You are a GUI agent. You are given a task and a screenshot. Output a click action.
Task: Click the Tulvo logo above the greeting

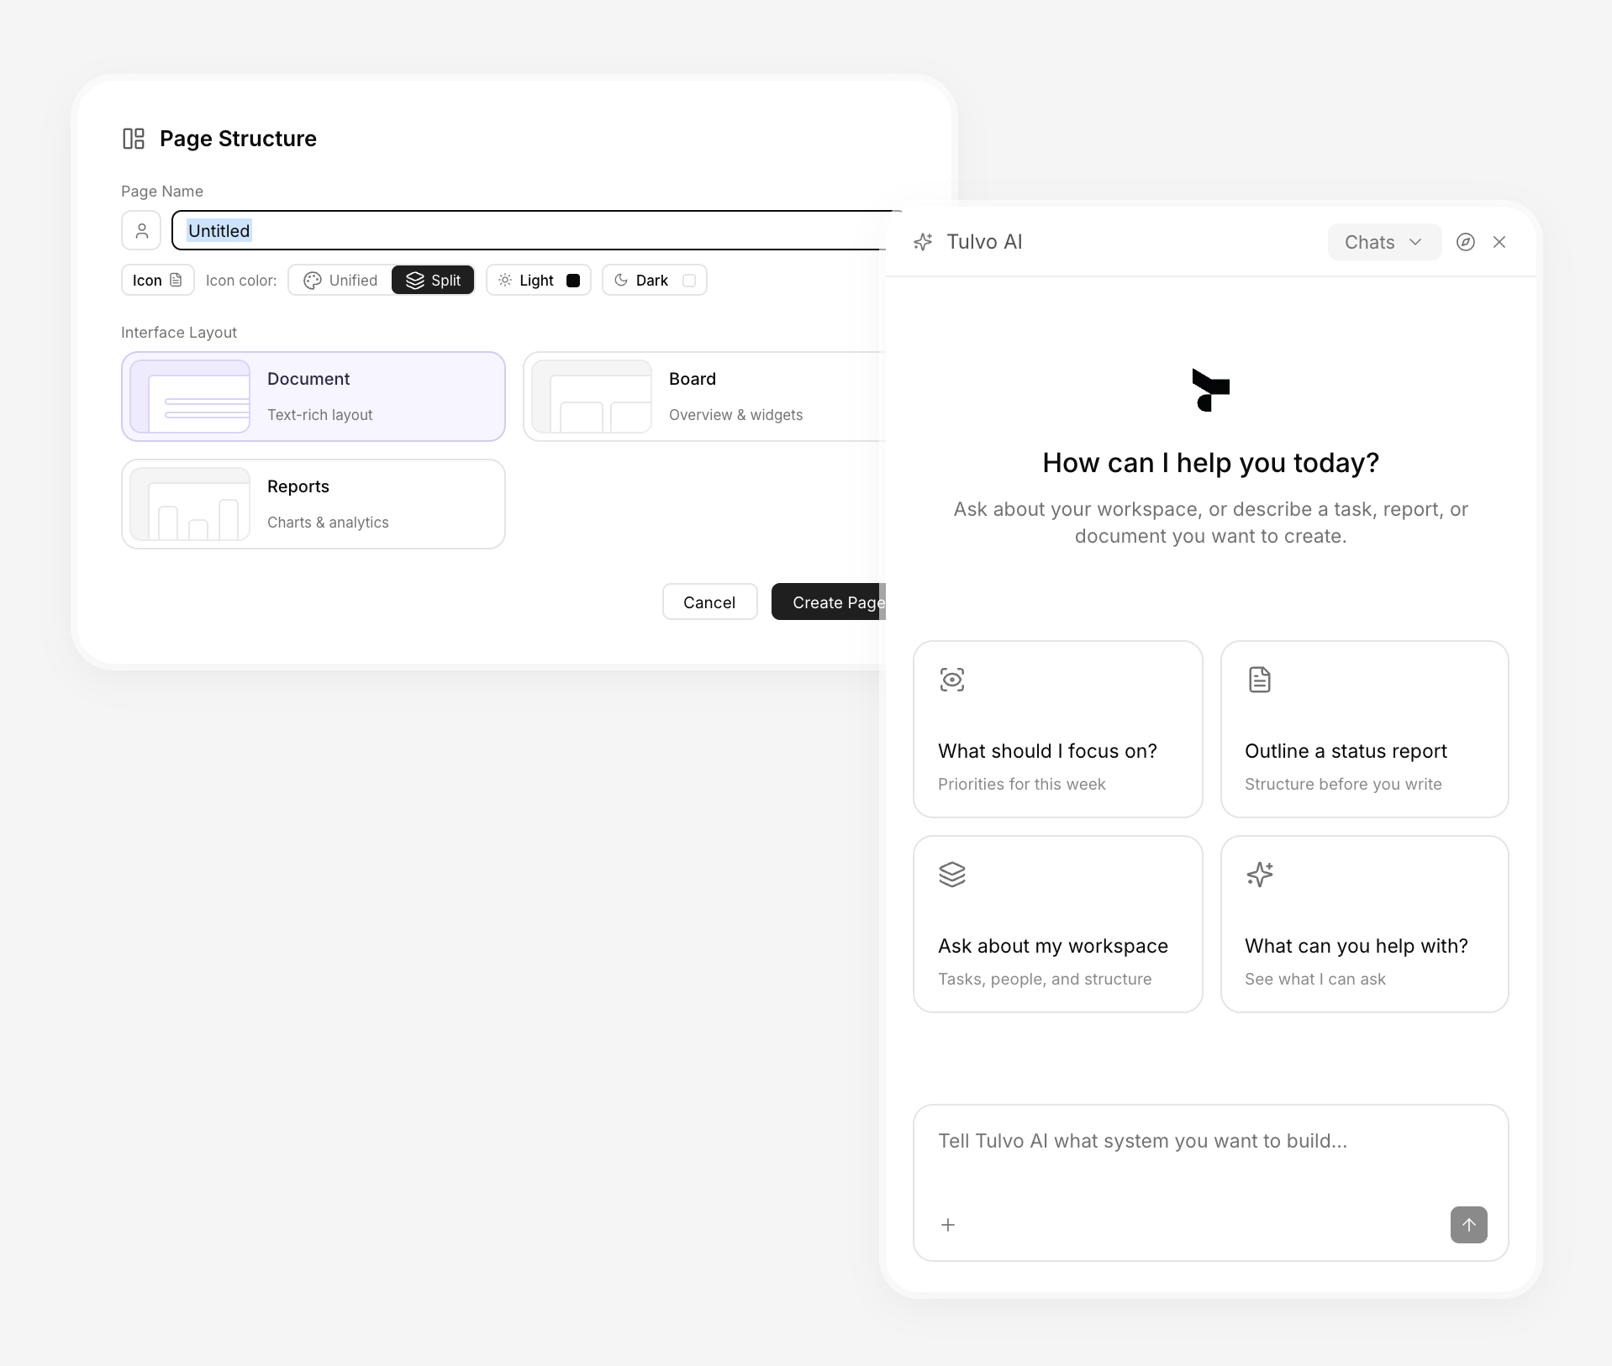tap(1210, 390)
